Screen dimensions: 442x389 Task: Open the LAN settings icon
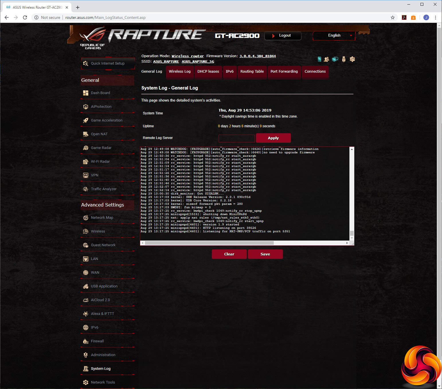coord(85,259)
